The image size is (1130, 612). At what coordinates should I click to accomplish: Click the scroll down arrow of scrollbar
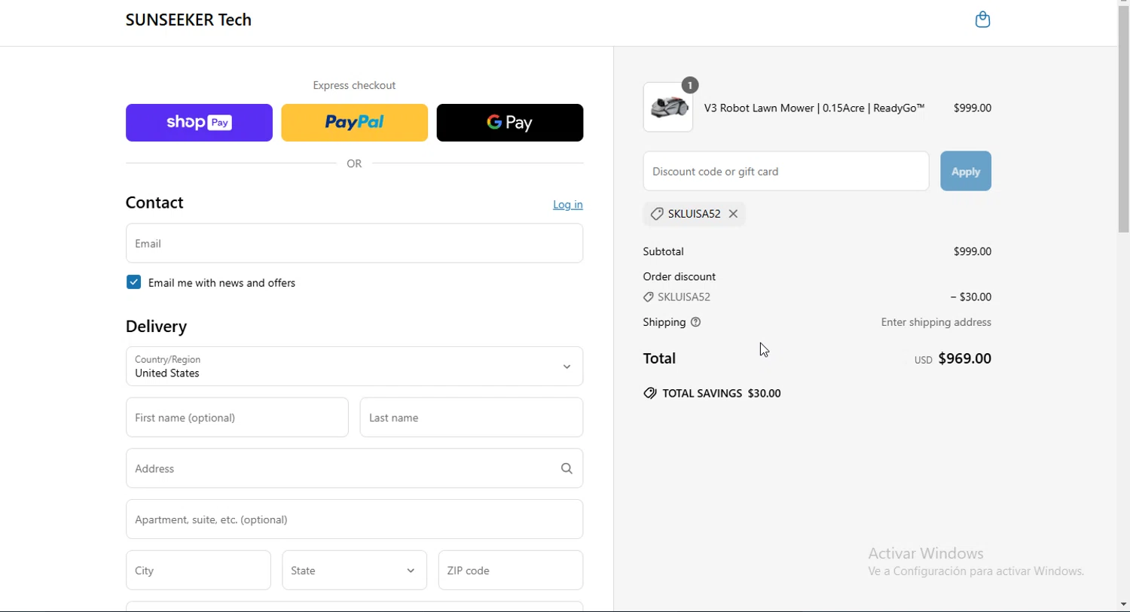pyautogui.click(x=1123, y=604)
